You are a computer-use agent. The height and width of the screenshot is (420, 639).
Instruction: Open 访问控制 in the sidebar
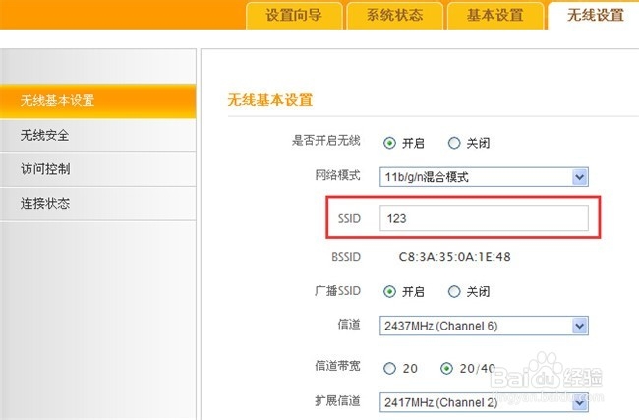tap(97, 169)
